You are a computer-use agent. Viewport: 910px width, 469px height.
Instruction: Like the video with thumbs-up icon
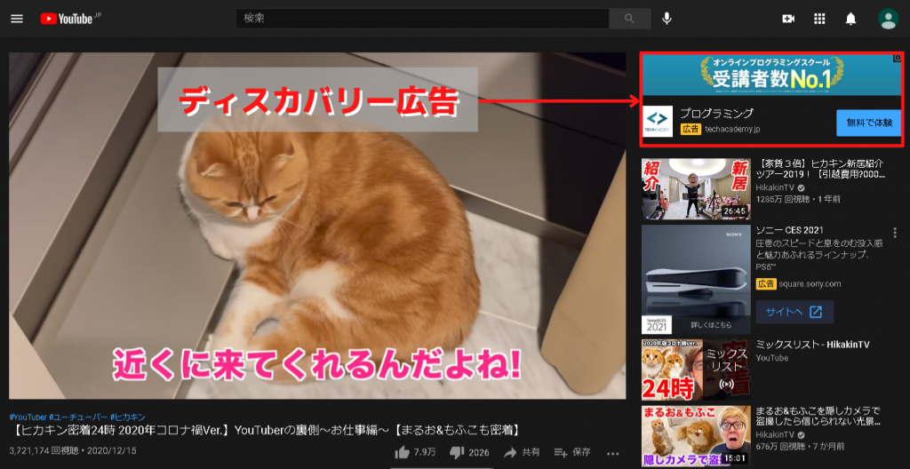coord(403,452)
